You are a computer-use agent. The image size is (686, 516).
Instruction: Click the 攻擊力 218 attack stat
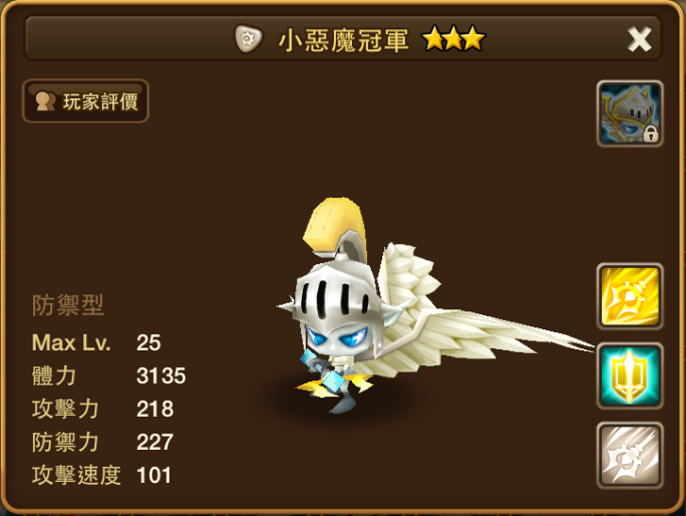coord(103,408)
